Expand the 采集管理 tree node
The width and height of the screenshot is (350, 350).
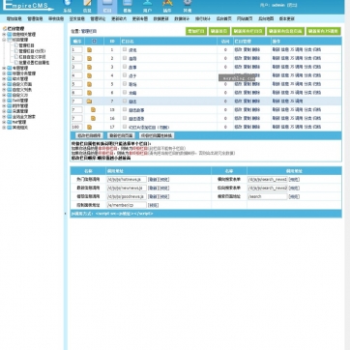coord(4,111)
